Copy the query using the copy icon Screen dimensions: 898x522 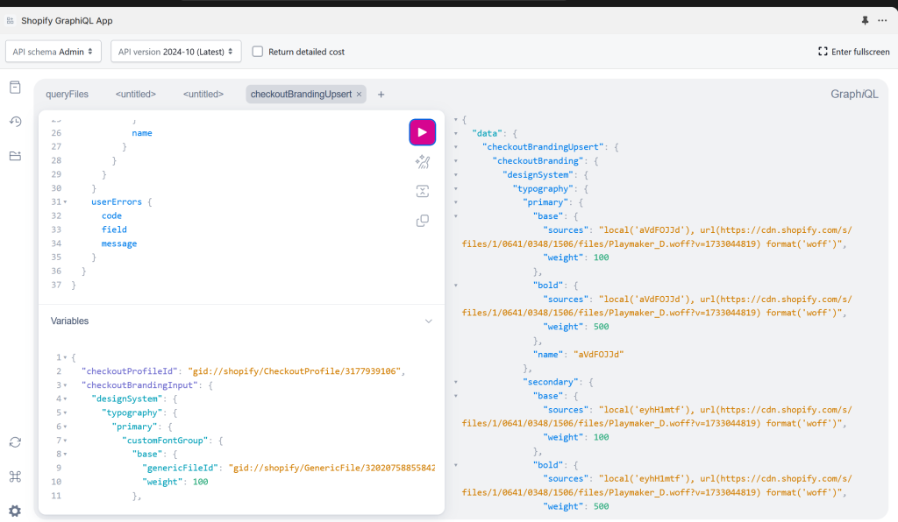[x=422, y=221]
